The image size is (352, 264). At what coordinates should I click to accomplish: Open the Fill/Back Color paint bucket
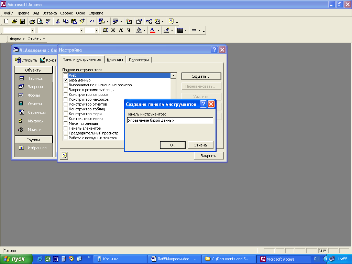pos(139,30)
